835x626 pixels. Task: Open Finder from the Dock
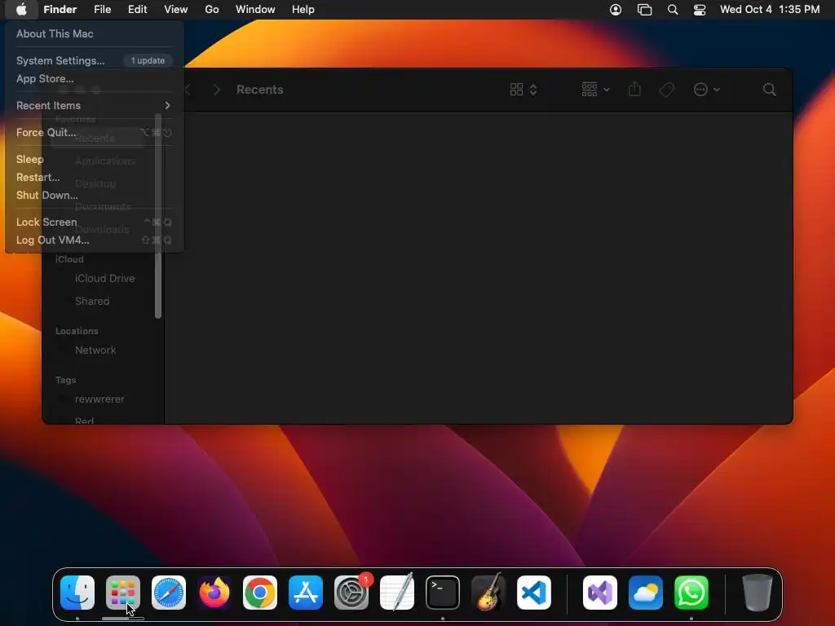pyautogui.click(x=77, y=593)
